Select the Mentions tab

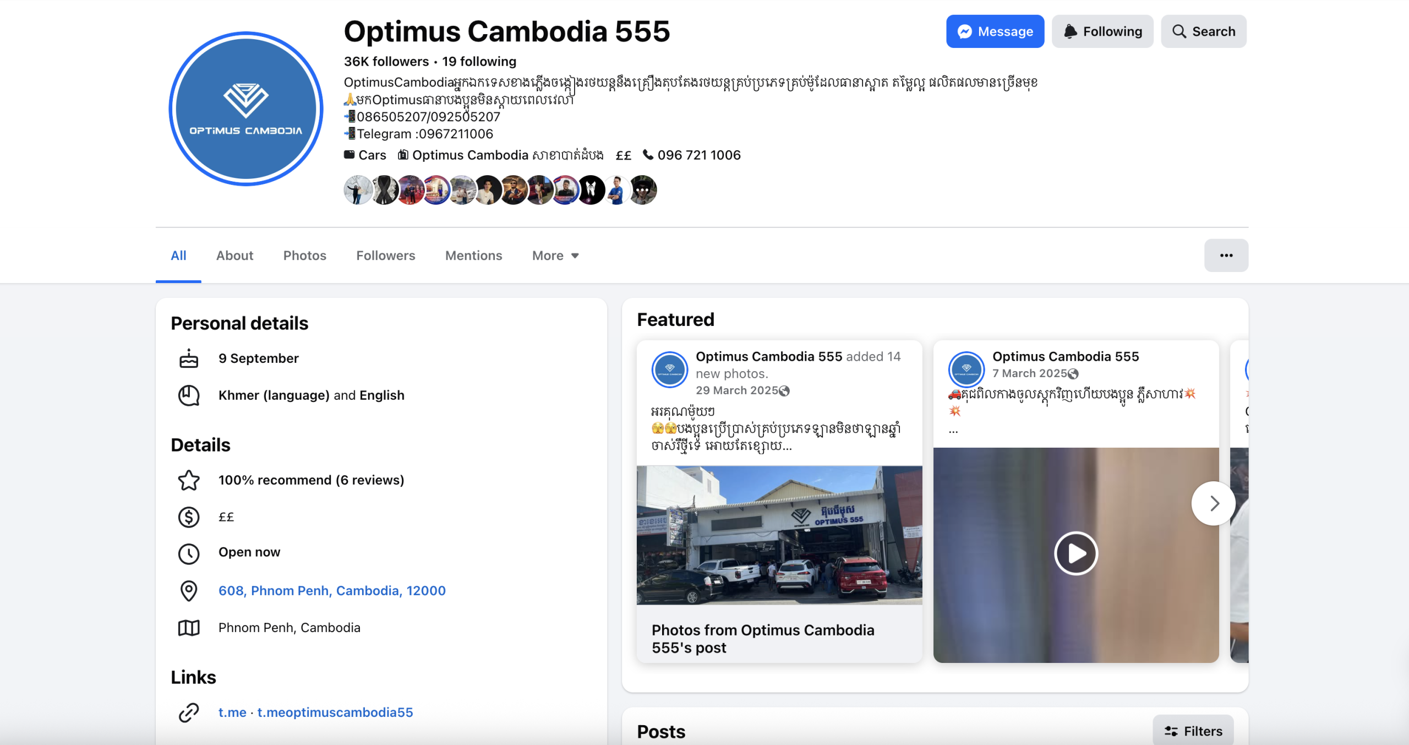(x=473, y=255)
